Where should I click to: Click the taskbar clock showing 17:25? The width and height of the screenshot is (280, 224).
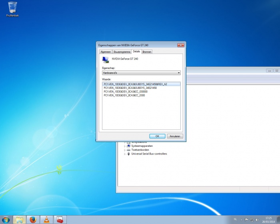[268, 220]
